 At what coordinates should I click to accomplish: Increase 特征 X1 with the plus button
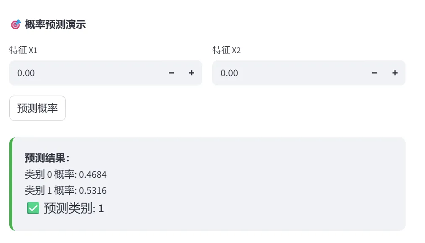pyautogui.click(x=192, y=73)
